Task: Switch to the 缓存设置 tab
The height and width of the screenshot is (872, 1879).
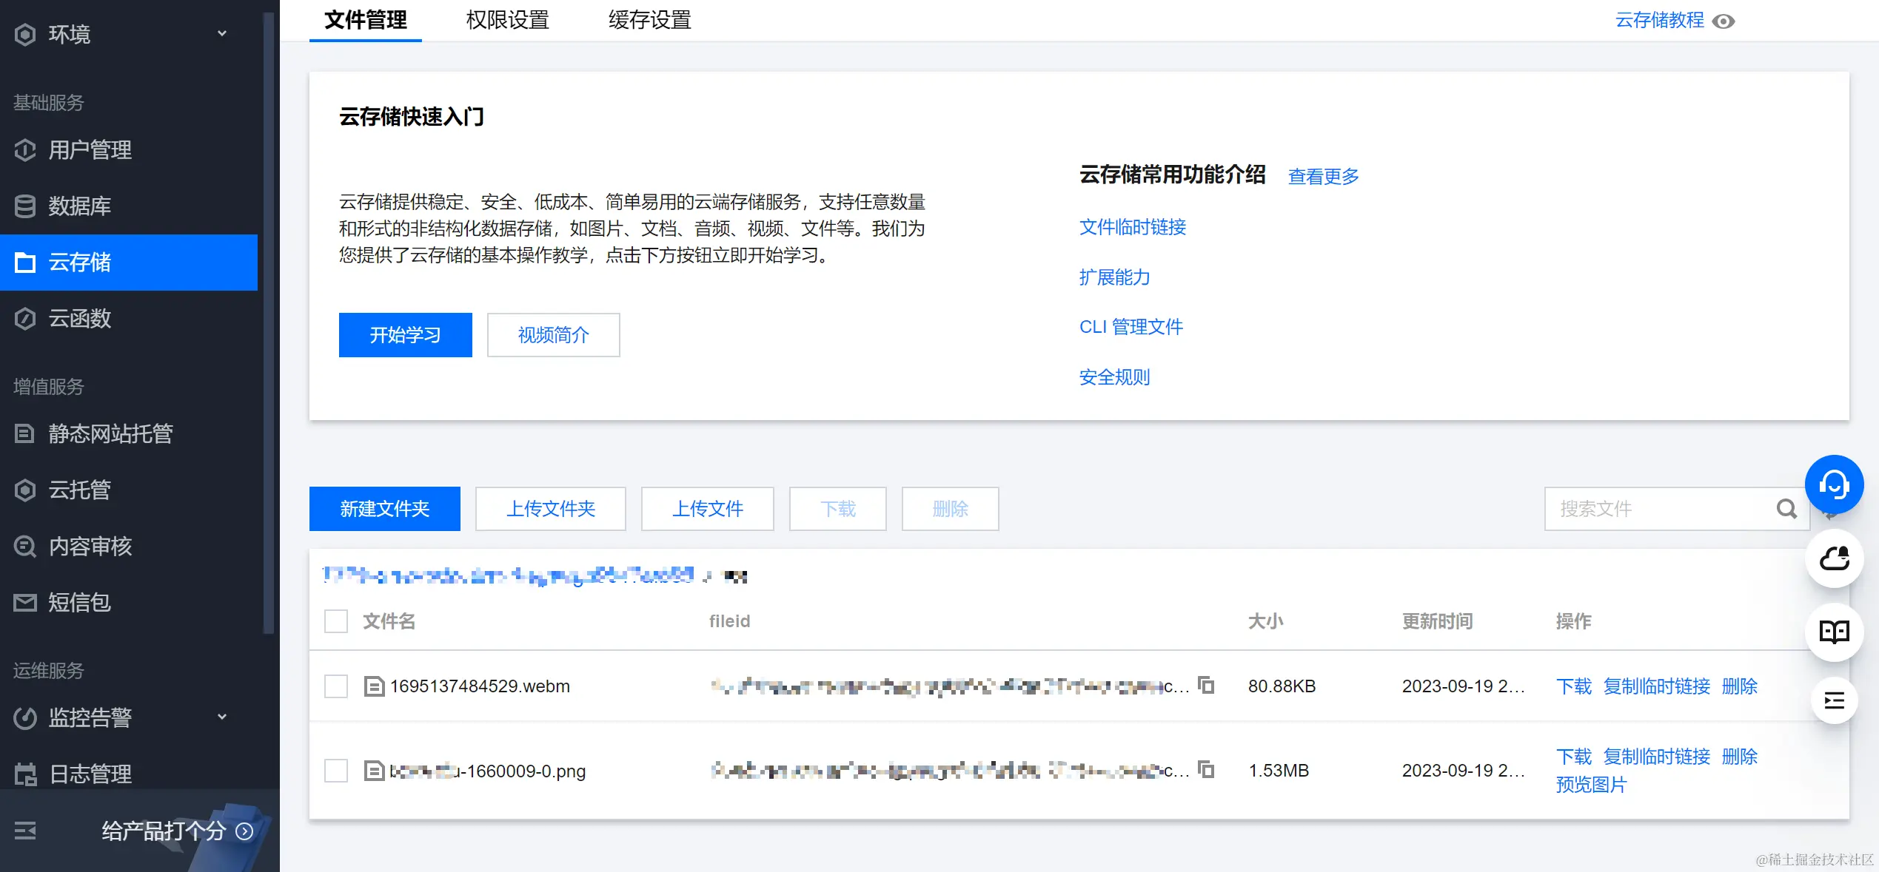Action: (650, 20)
